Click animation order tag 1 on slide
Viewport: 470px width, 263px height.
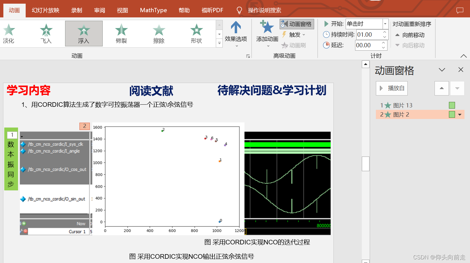(12, 135)
